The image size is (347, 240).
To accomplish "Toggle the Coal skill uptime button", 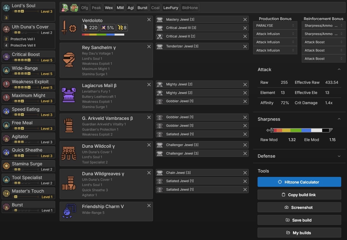I will click(155, 8).
